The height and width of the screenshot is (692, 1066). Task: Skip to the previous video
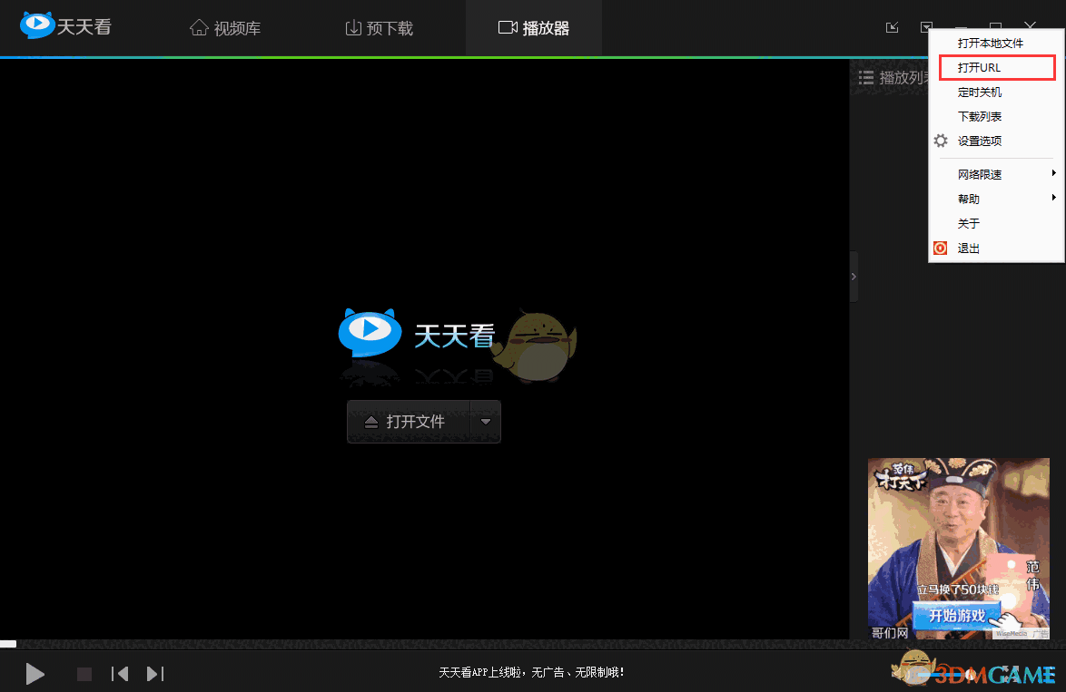[120, 674]
